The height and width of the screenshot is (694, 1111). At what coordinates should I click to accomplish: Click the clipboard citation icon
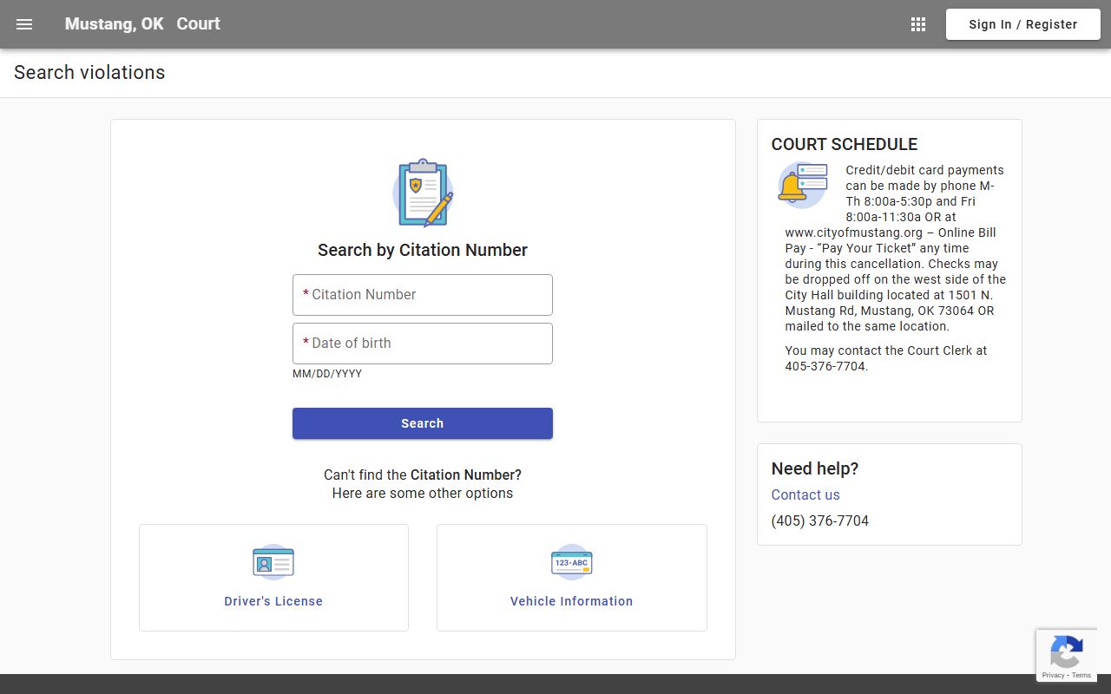click(x=423, y=193)
